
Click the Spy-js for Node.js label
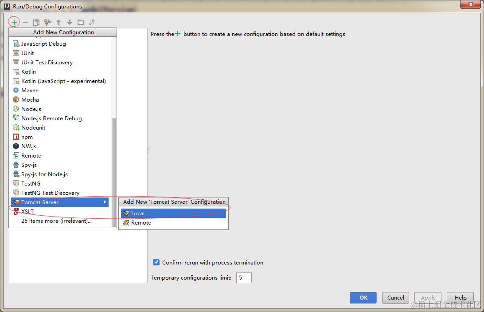(44, 174)
